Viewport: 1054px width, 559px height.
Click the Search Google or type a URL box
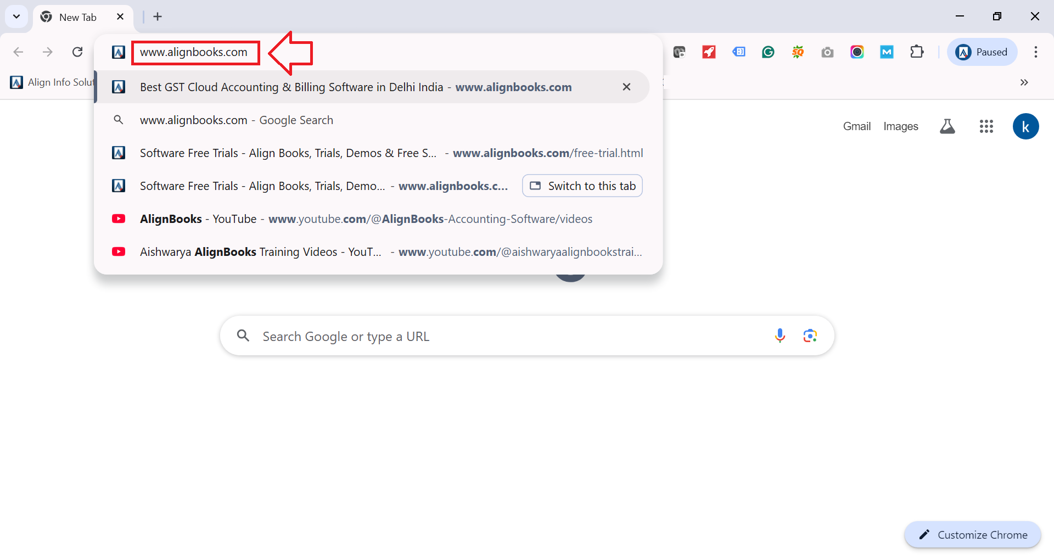[x=527, y=336]
